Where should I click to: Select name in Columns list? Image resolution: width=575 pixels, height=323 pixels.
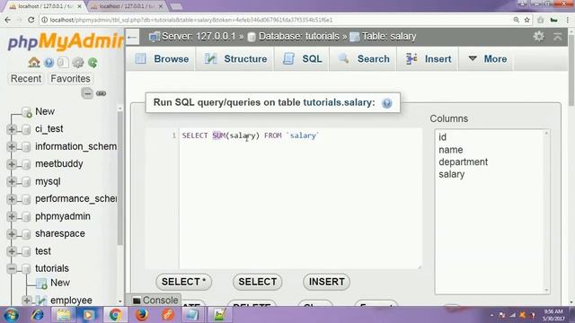451,150
